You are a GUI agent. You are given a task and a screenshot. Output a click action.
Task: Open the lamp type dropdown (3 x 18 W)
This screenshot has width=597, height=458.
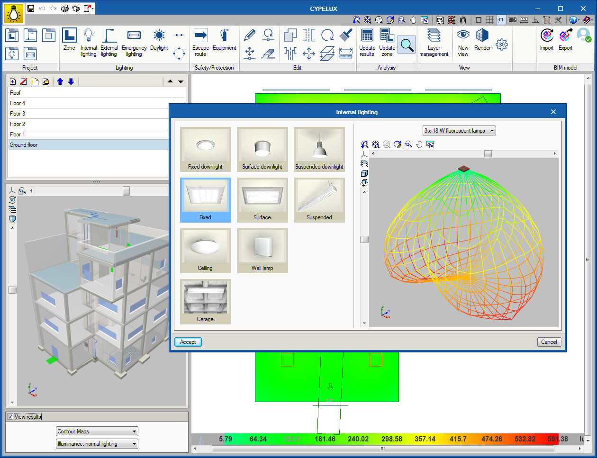pos(459,131)
